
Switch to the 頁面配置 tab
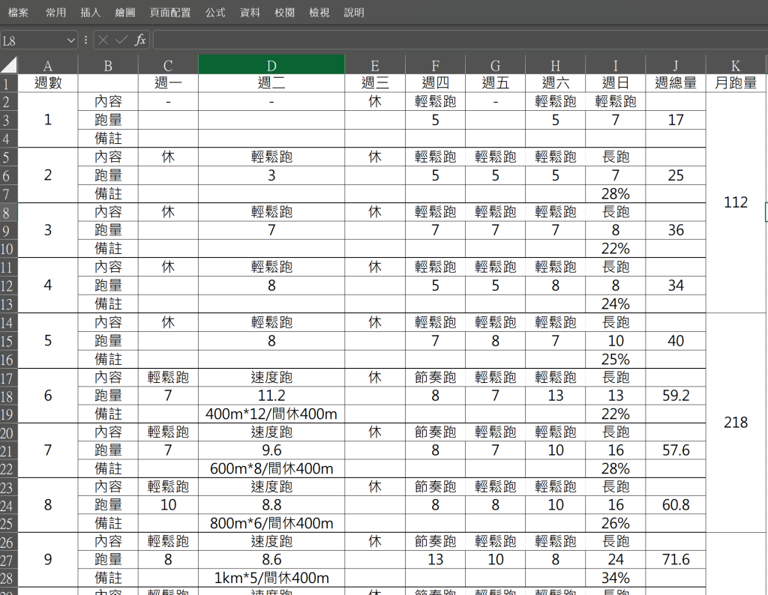coord(170,13)
